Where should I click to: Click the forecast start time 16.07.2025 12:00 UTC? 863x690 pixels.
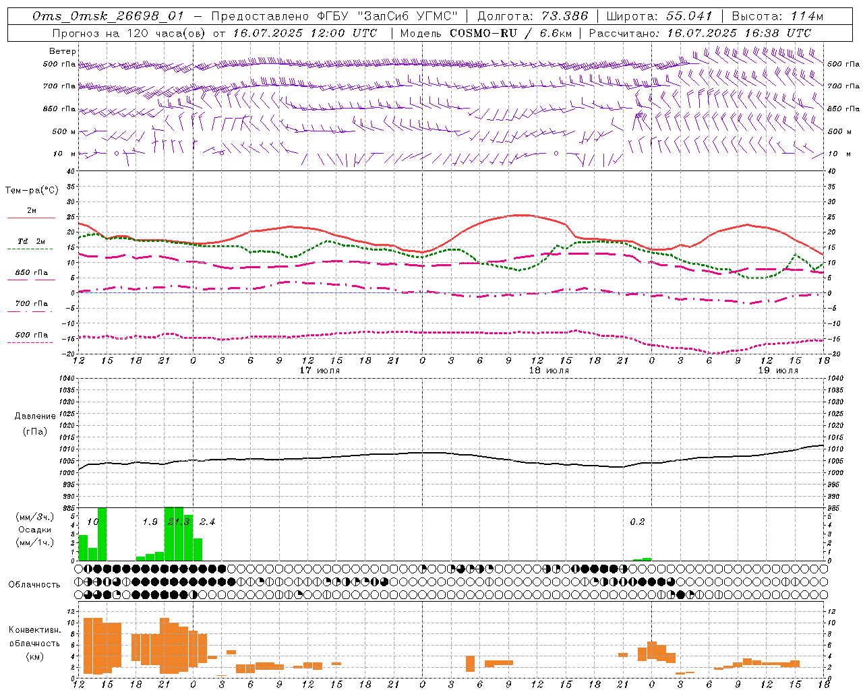pyautogui.click(x=305, y=33)
